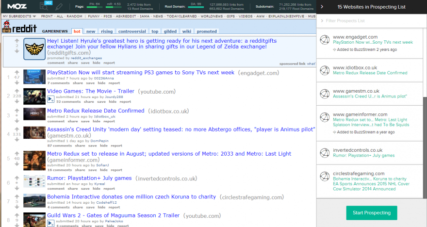Open sidebar link Cow Simulator 2014 Announced
427x227 pixels.
coord(364,189)
